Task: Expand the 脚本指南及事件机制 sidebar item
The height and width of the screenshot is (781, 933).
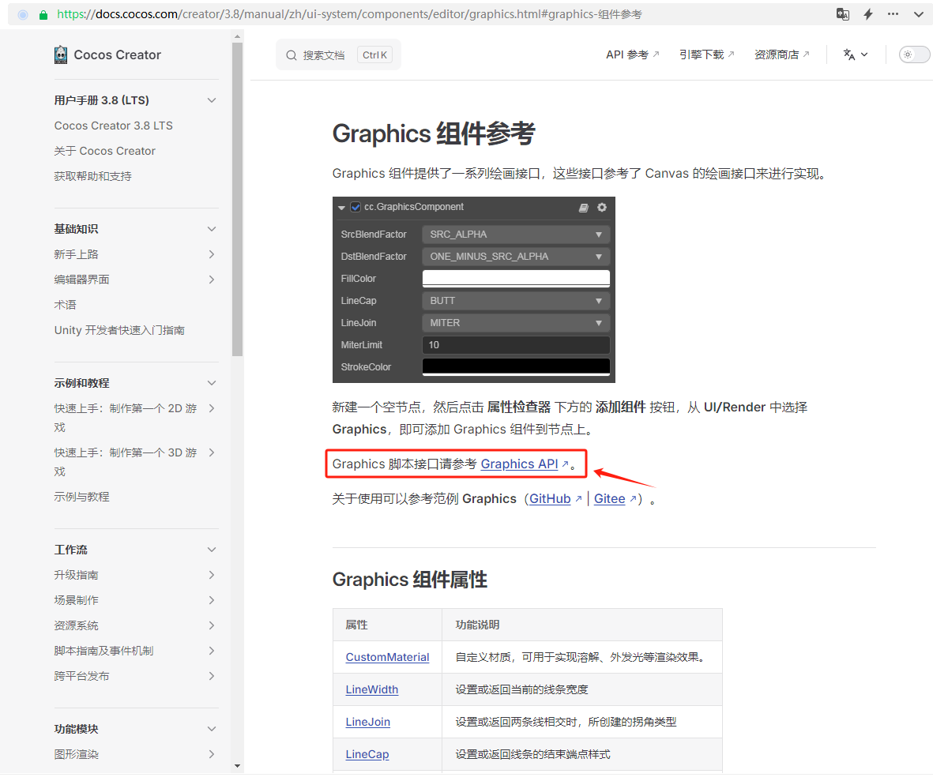Action: [211, 651]
